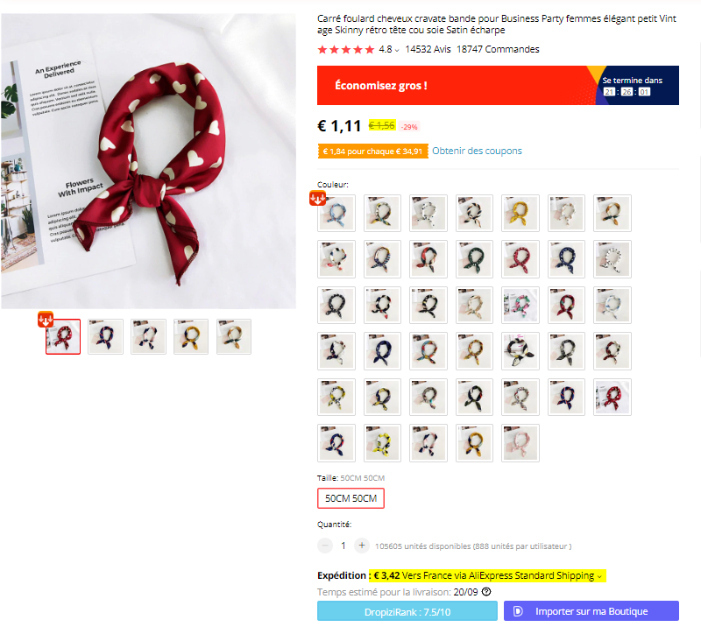Click the Importer sur ma Boutique button

(591, 610)
